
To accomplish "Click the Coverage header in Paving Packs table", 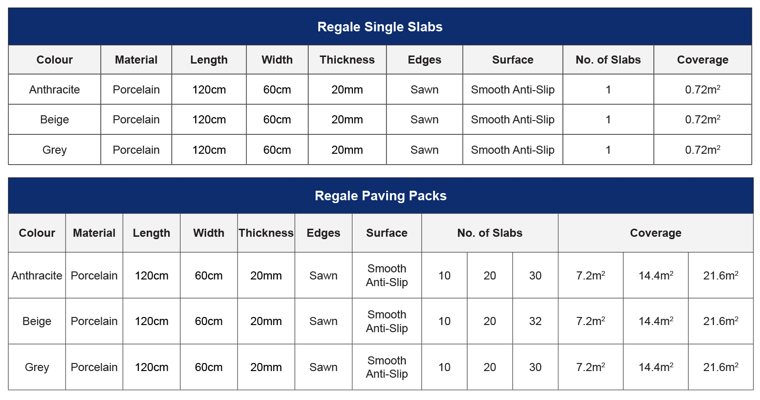I will [x=655, y=233].
